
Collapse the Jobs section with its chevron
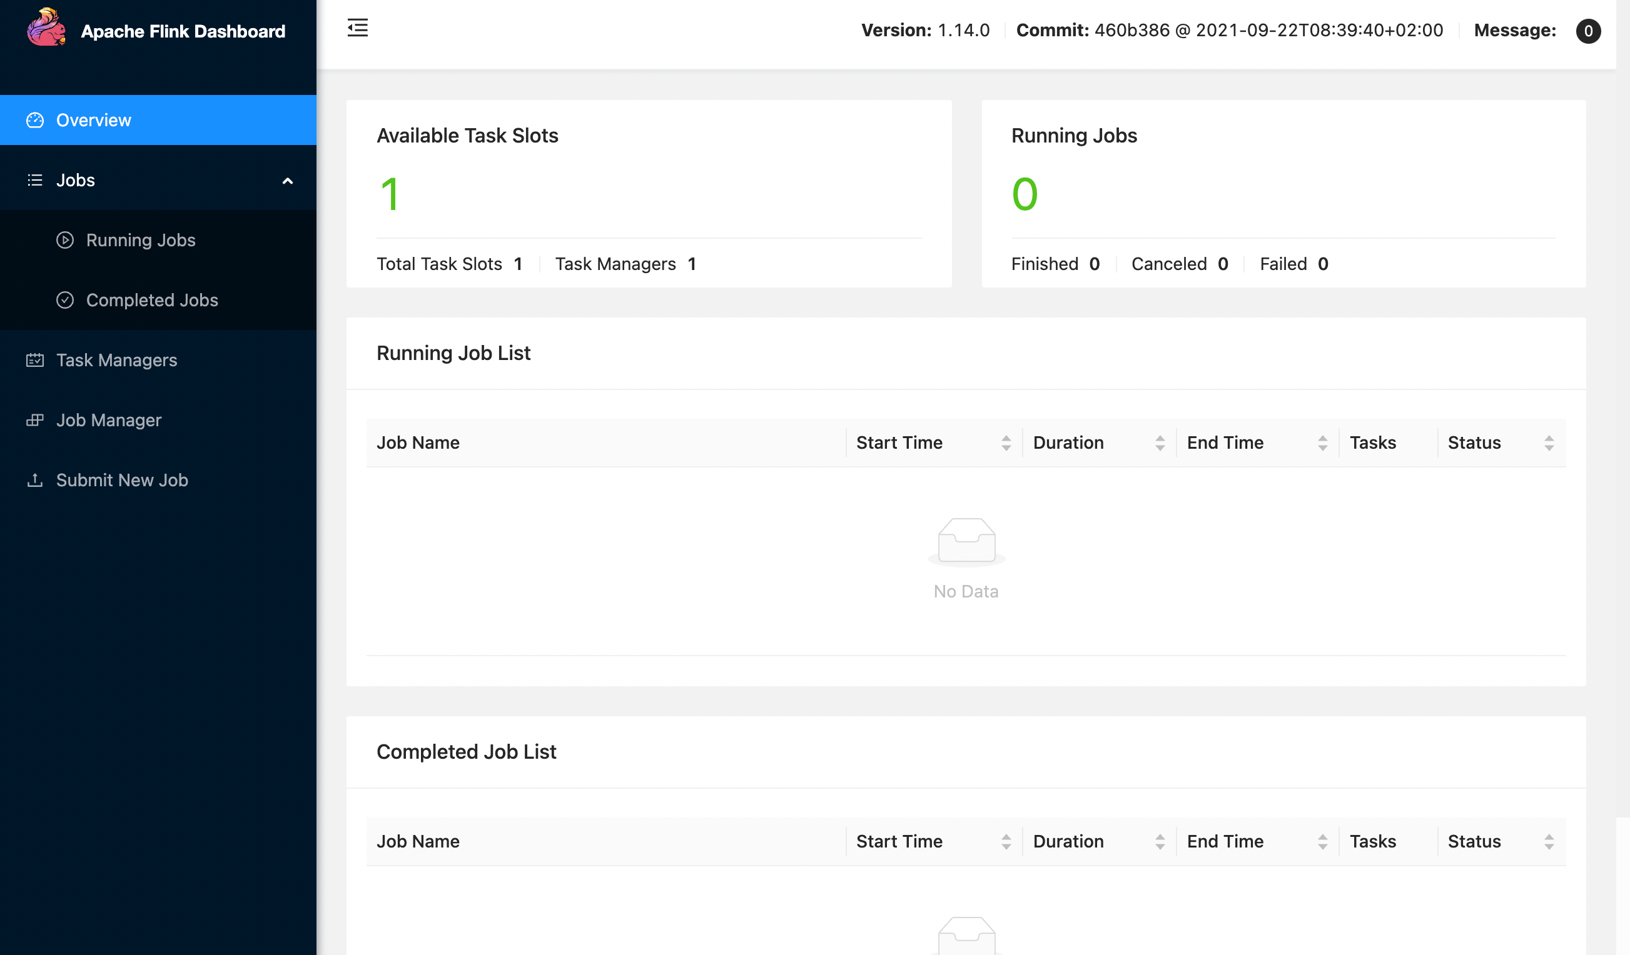(287, 180)
